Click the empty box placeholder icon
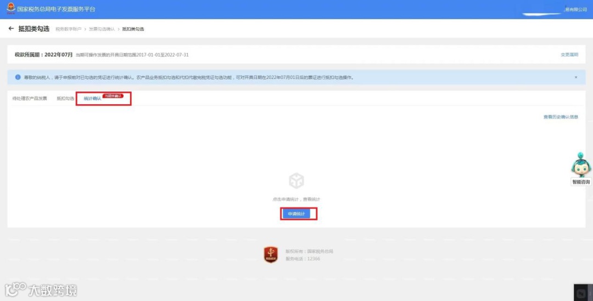Screen dimensions: 593x301 296,180
